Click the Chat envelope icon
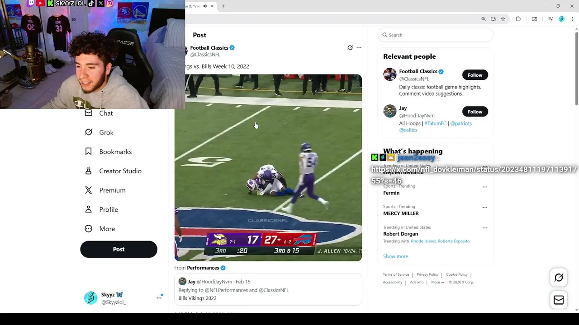The image size is (579, 325). click(89, 113)
